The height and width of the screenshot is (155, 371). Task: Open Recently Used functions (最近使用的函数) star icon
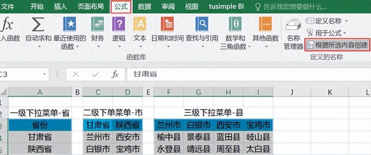coord(69,24)
